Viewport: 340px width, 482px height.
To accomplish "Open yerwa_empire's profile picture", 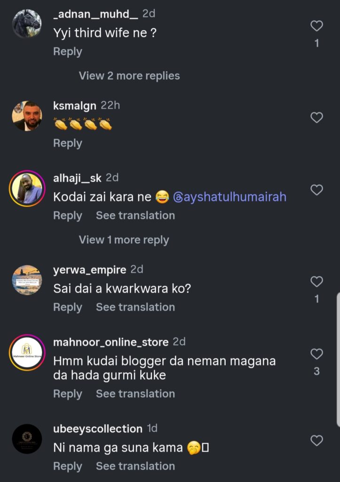I will coord(27,280).
